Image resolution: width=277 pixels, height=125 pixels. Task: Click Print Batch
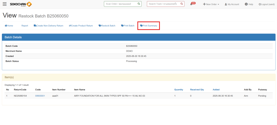[x=128, y=26]
